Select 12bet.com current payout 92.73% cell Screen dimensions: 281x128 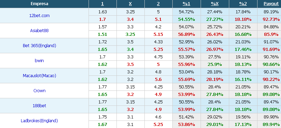[x=271, y=19]
